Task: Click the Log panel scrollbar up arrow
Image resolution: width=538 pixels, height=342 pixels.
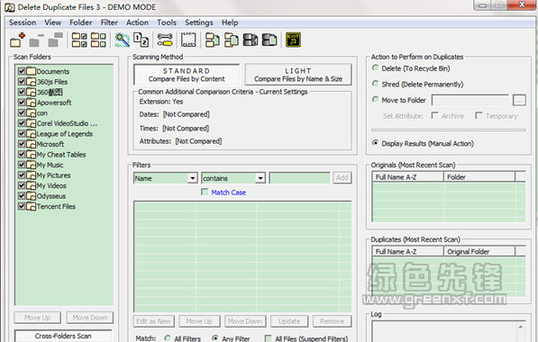Action: (521, 328)
